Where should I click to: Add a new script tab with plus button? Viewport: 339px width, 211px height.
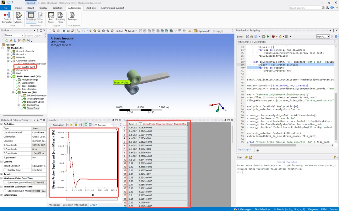pos(257,150)
